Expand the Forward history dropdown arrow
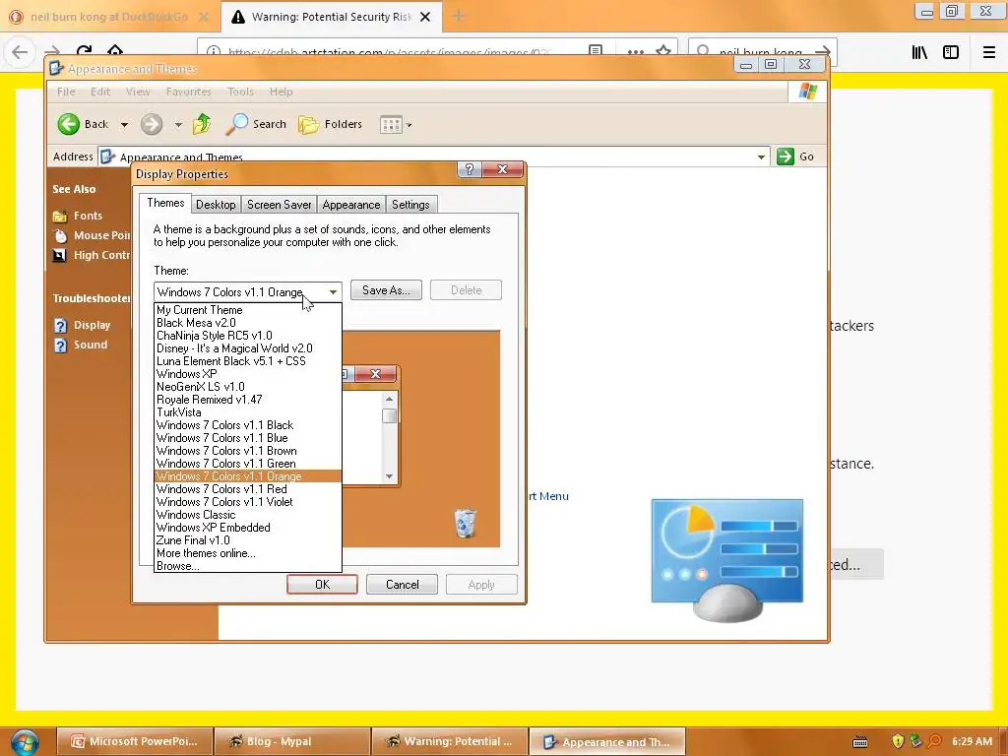Screen dimensions: 1008x756 pyautogui.click(x=178, y=125)
